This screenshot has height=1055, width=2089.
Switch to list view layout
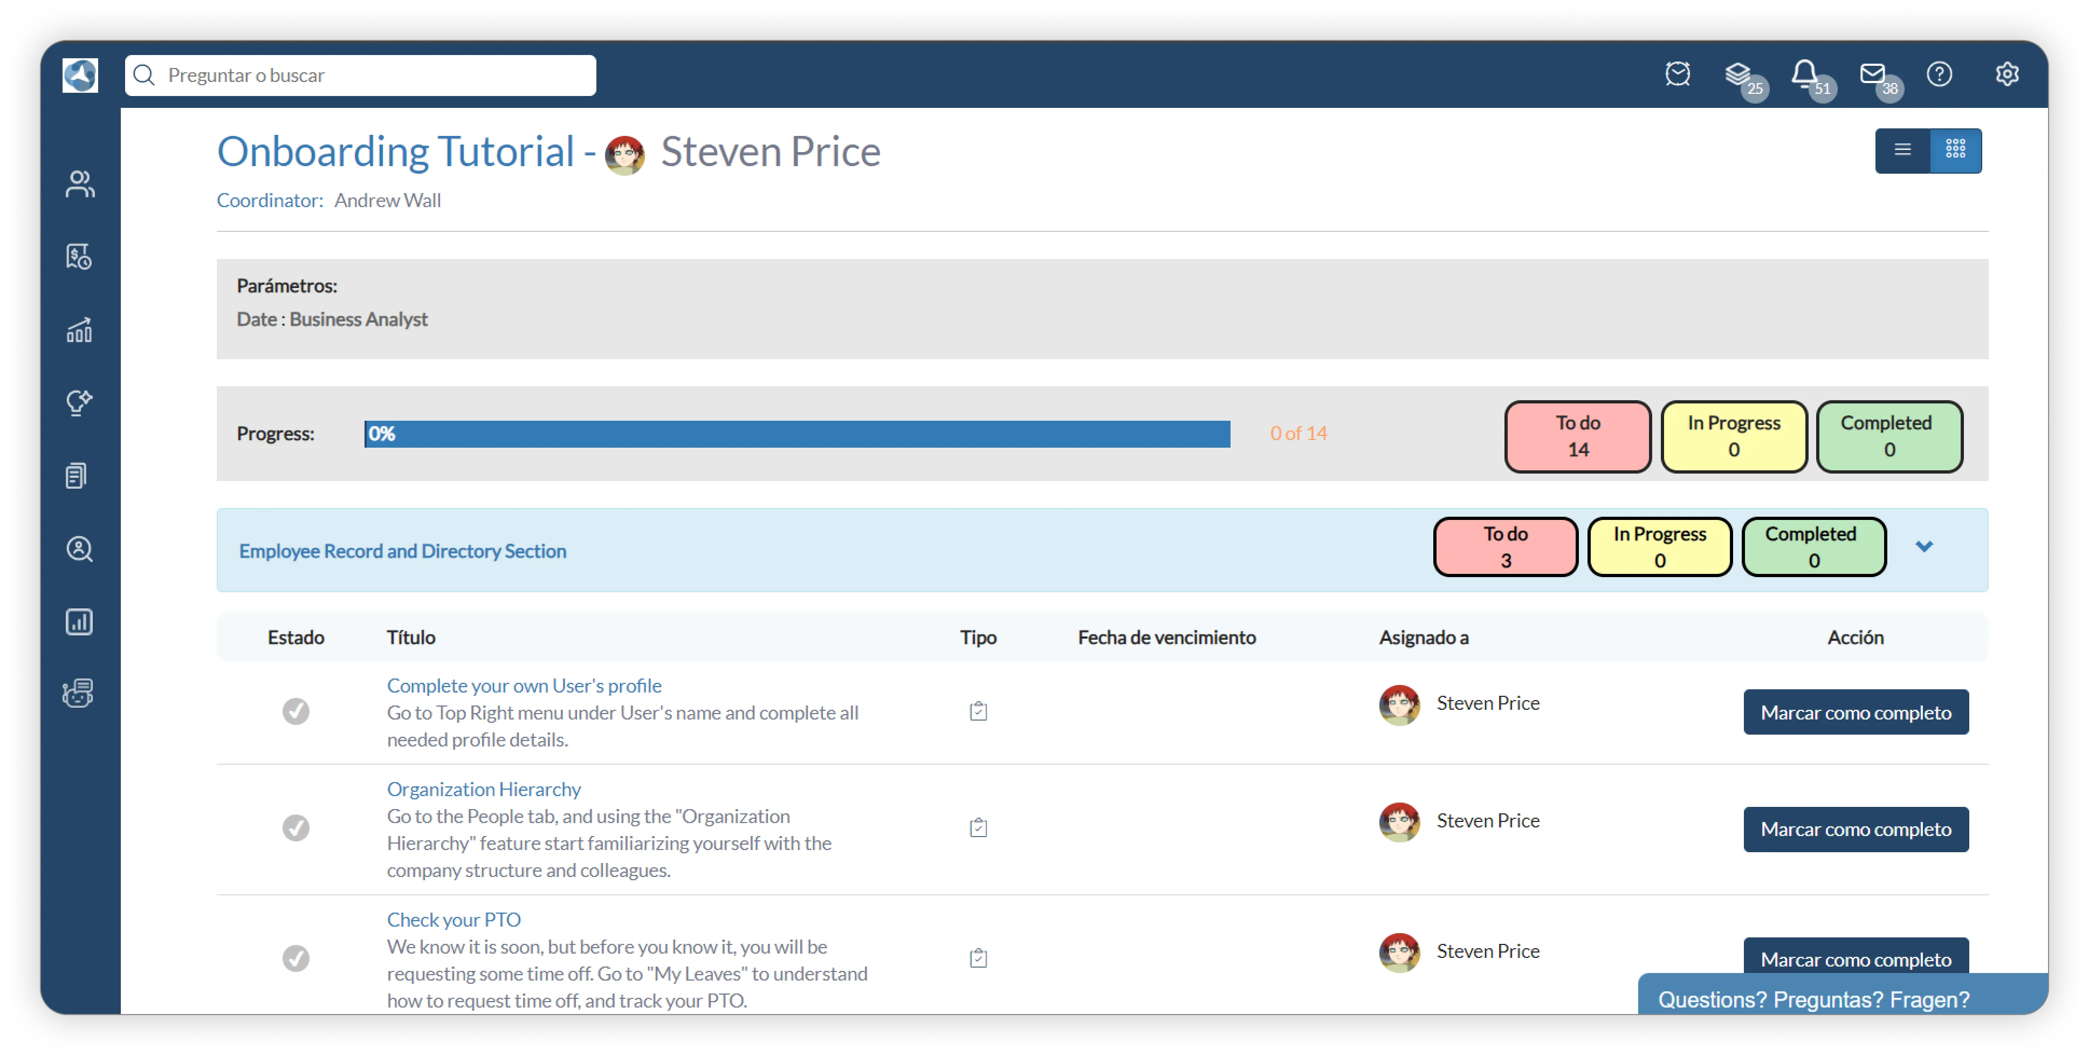pyautogui.click(x=1902, y=150)
